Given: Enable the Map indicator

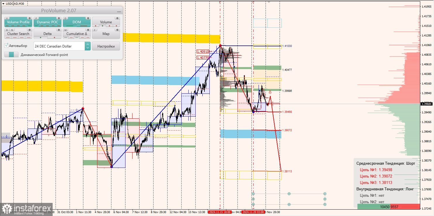Looking at the screenshot, I should coord(106,34).
